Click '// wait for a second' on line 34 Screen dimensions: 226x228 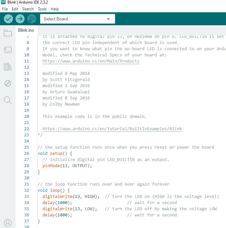click(x=152, y=202)
